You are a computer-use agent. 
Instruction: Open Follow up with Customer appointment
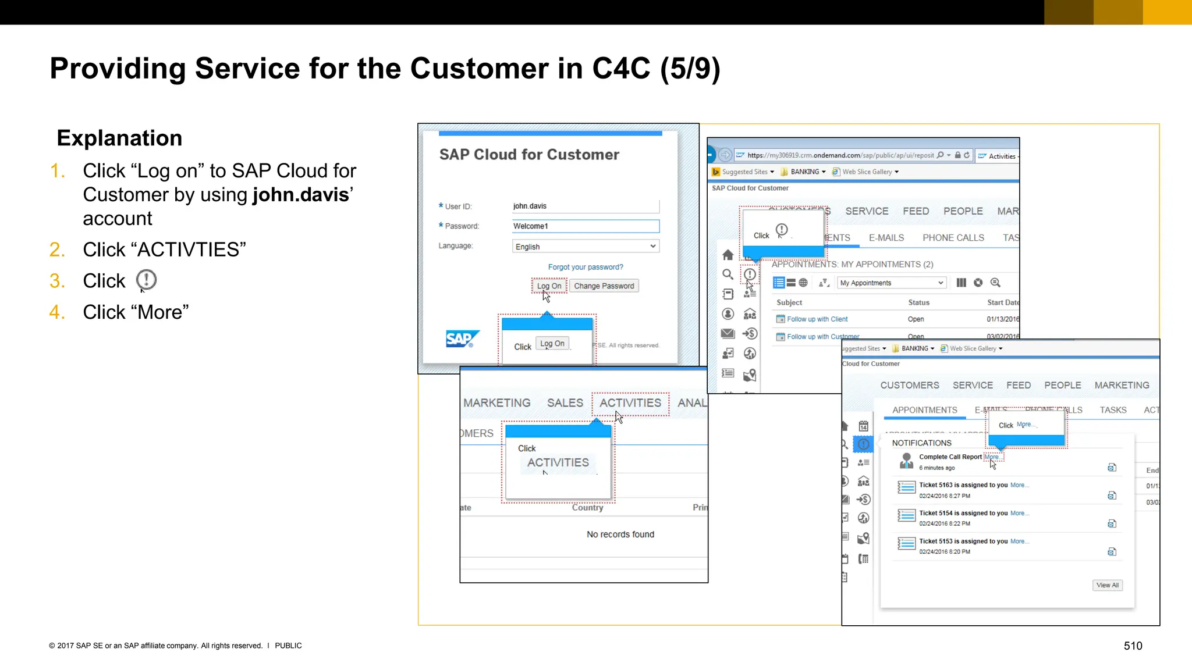(823, 336)
